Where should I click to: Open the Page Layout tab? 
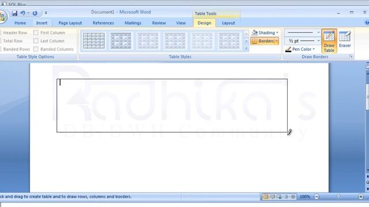point(70,23)
